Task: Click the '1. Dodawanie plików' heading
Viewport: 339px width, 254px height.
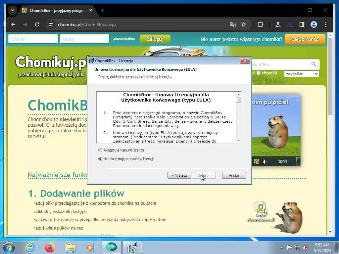Action: click(x=76, y=193)
